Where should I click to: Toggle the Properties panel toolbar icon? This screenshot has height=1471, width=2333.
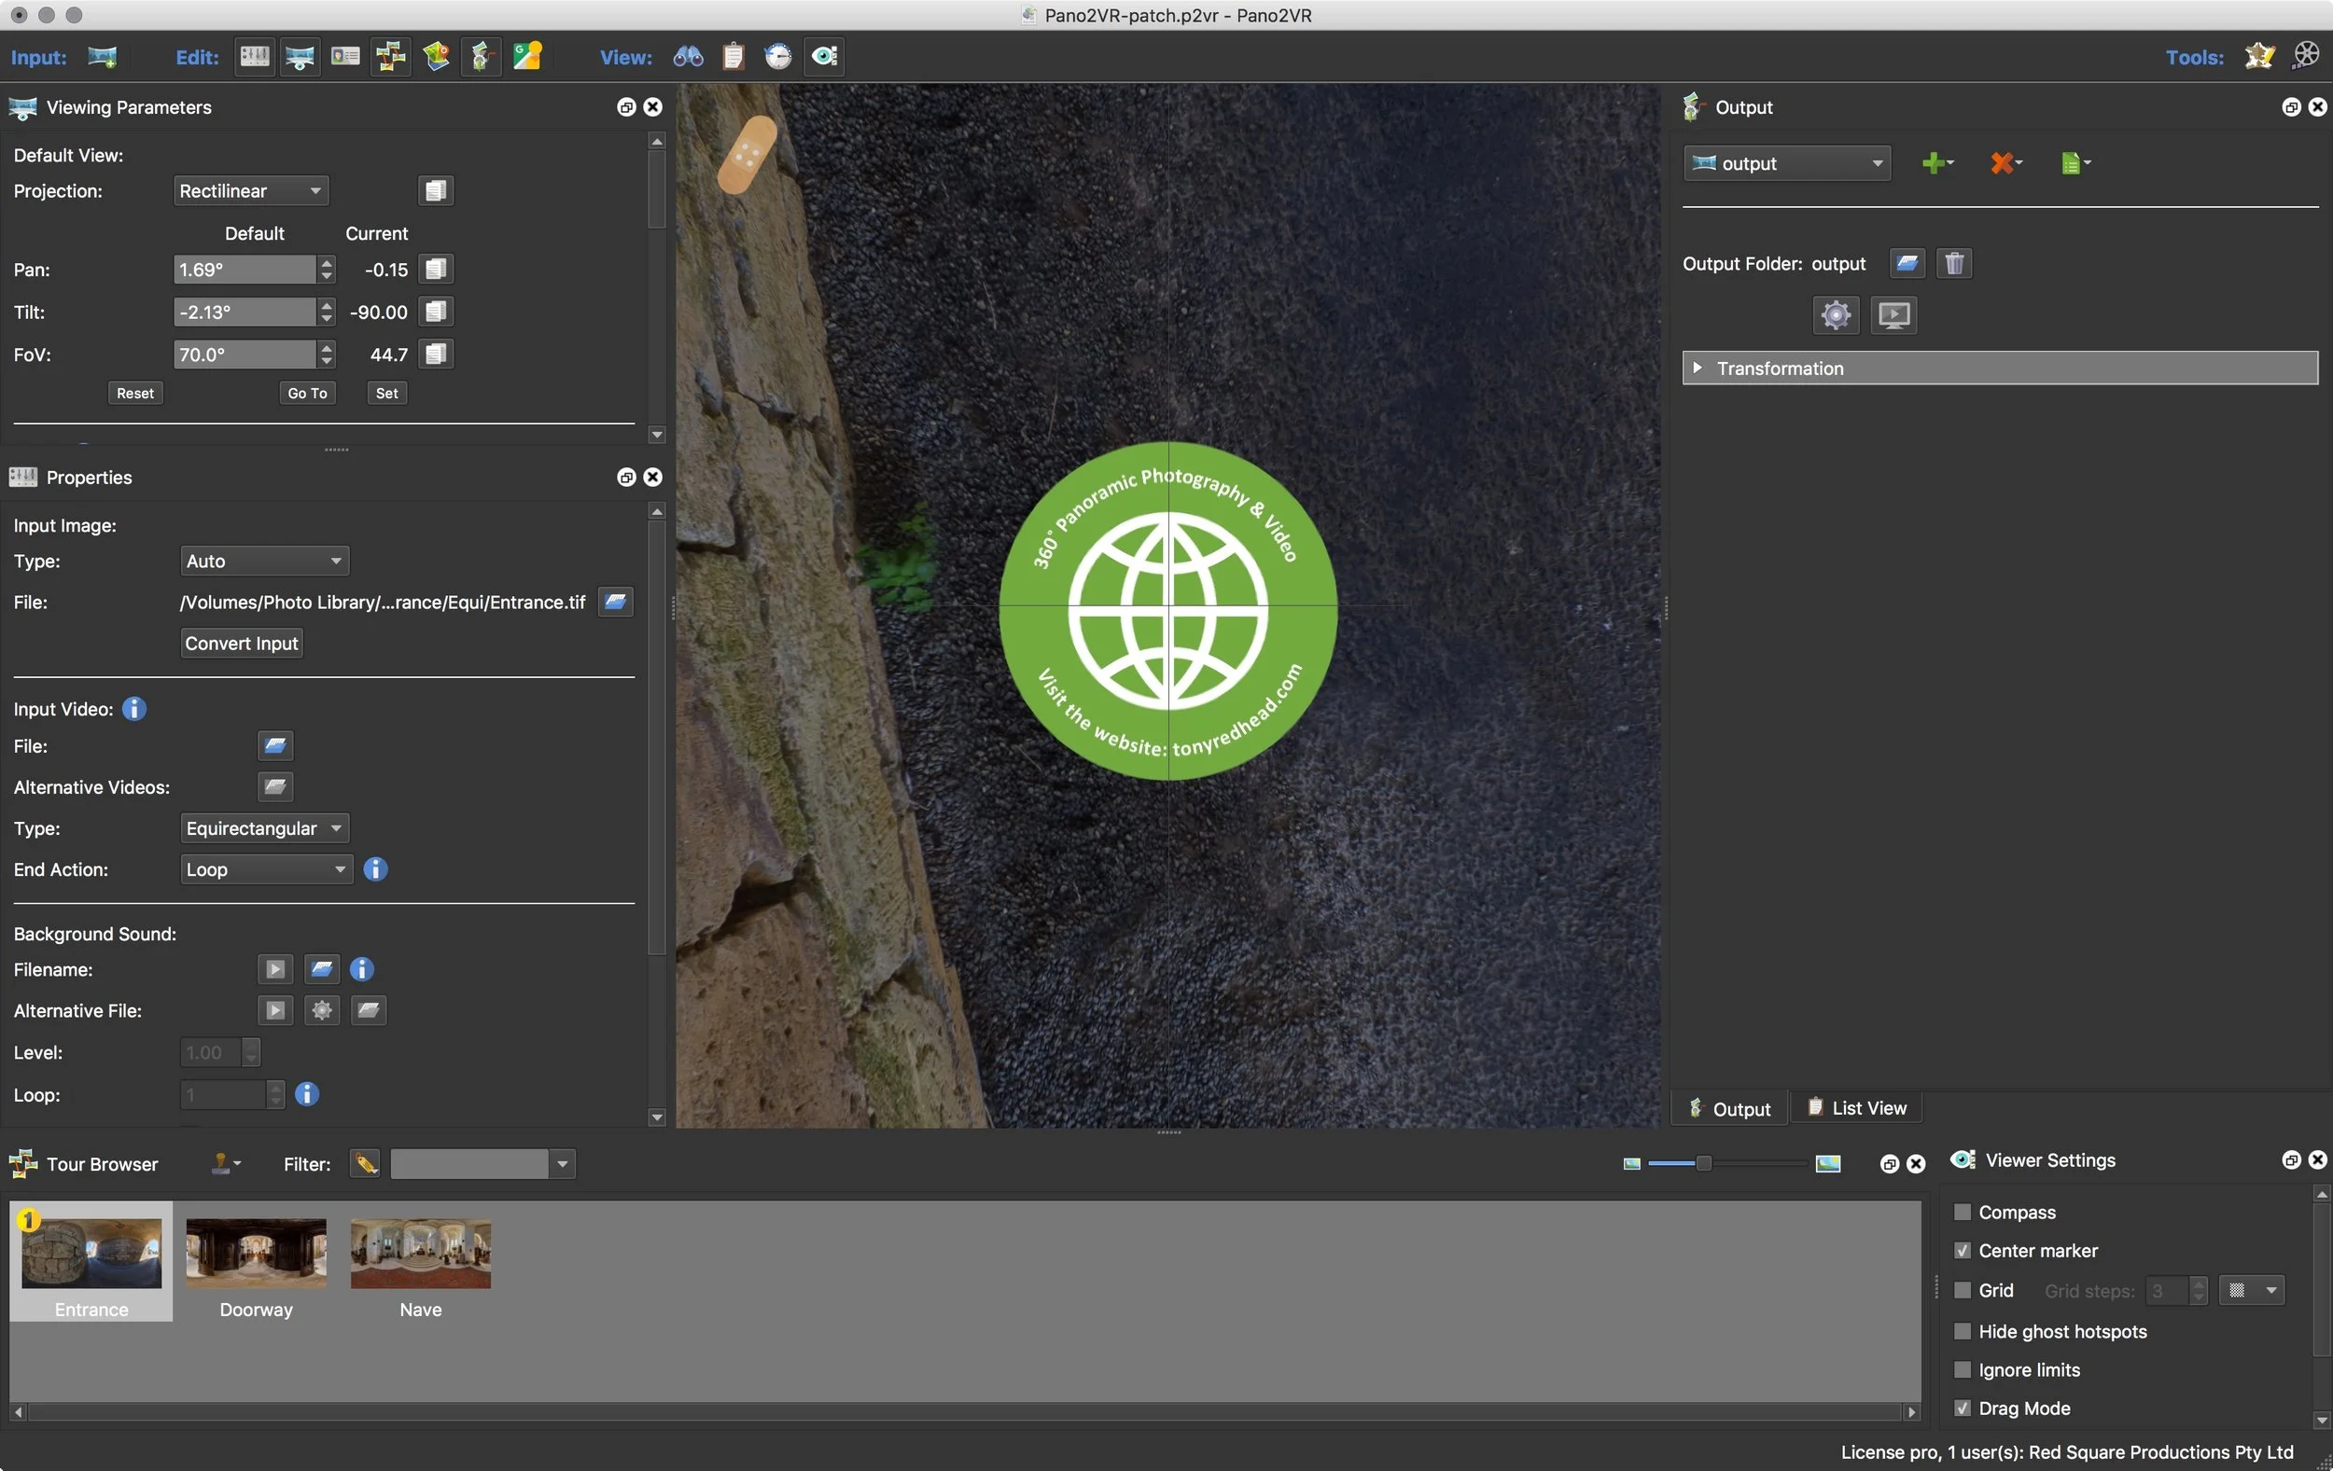[x=254, y=56]
